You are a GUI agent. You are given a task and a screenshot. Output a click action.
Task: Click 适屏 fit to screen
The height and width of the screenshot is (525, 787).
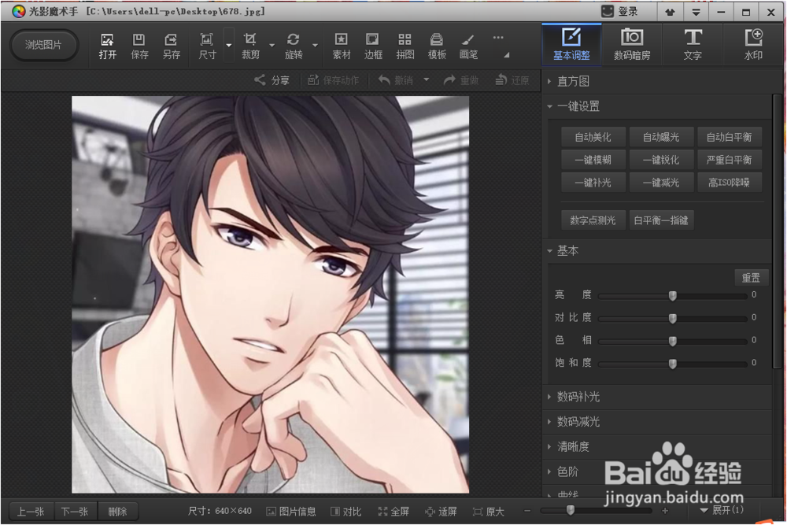tap(442, 512)
